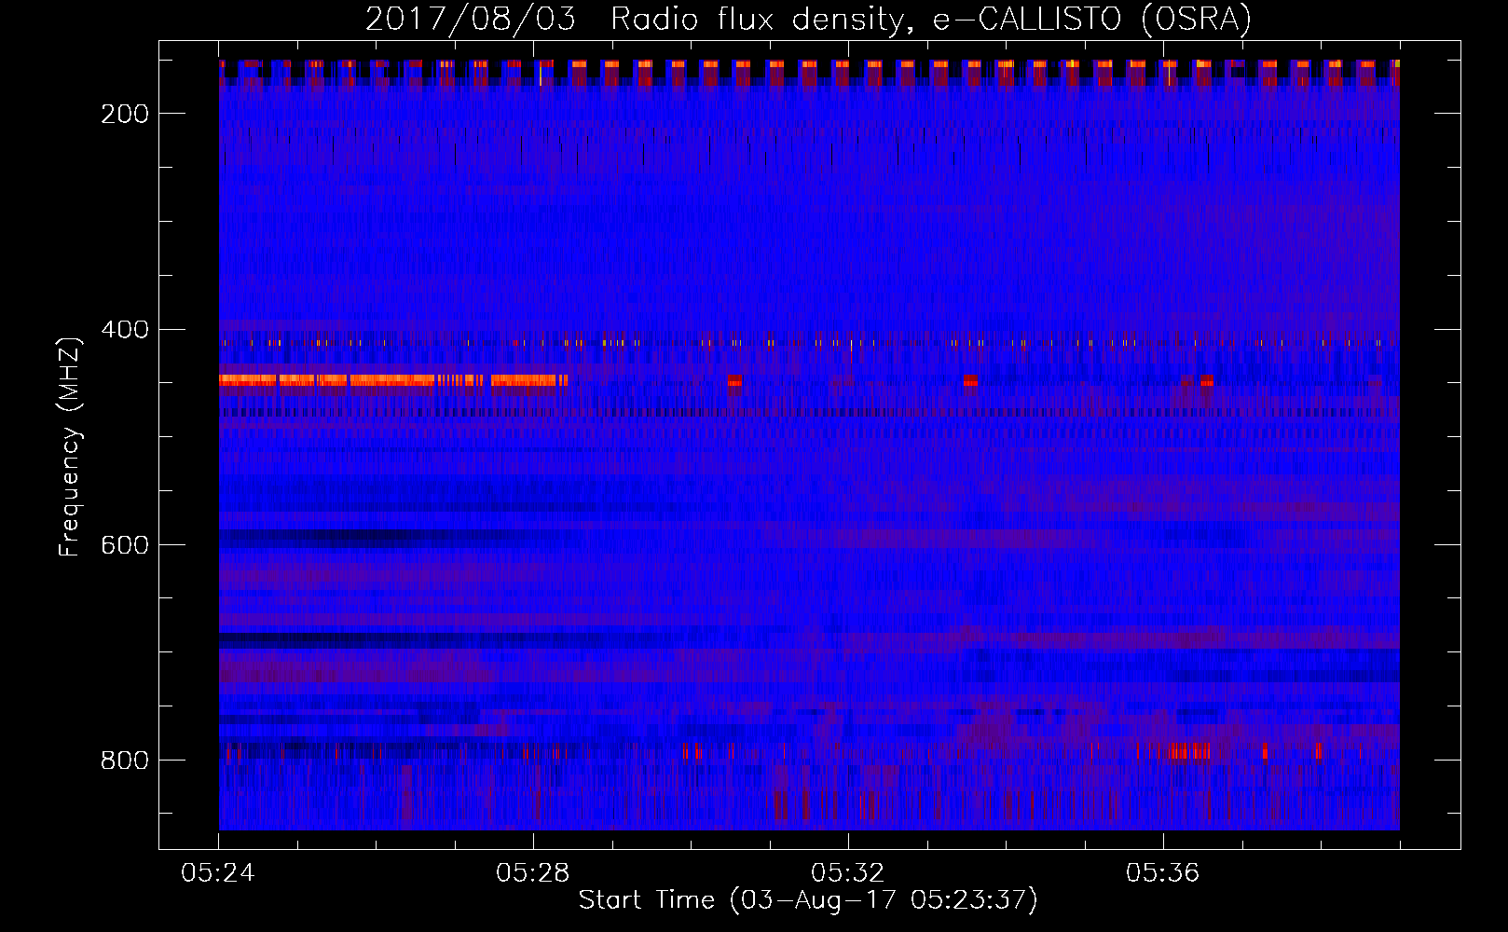Click the 600 frequency tick label
Viewport: 1508px width, 932px height.
124,545
